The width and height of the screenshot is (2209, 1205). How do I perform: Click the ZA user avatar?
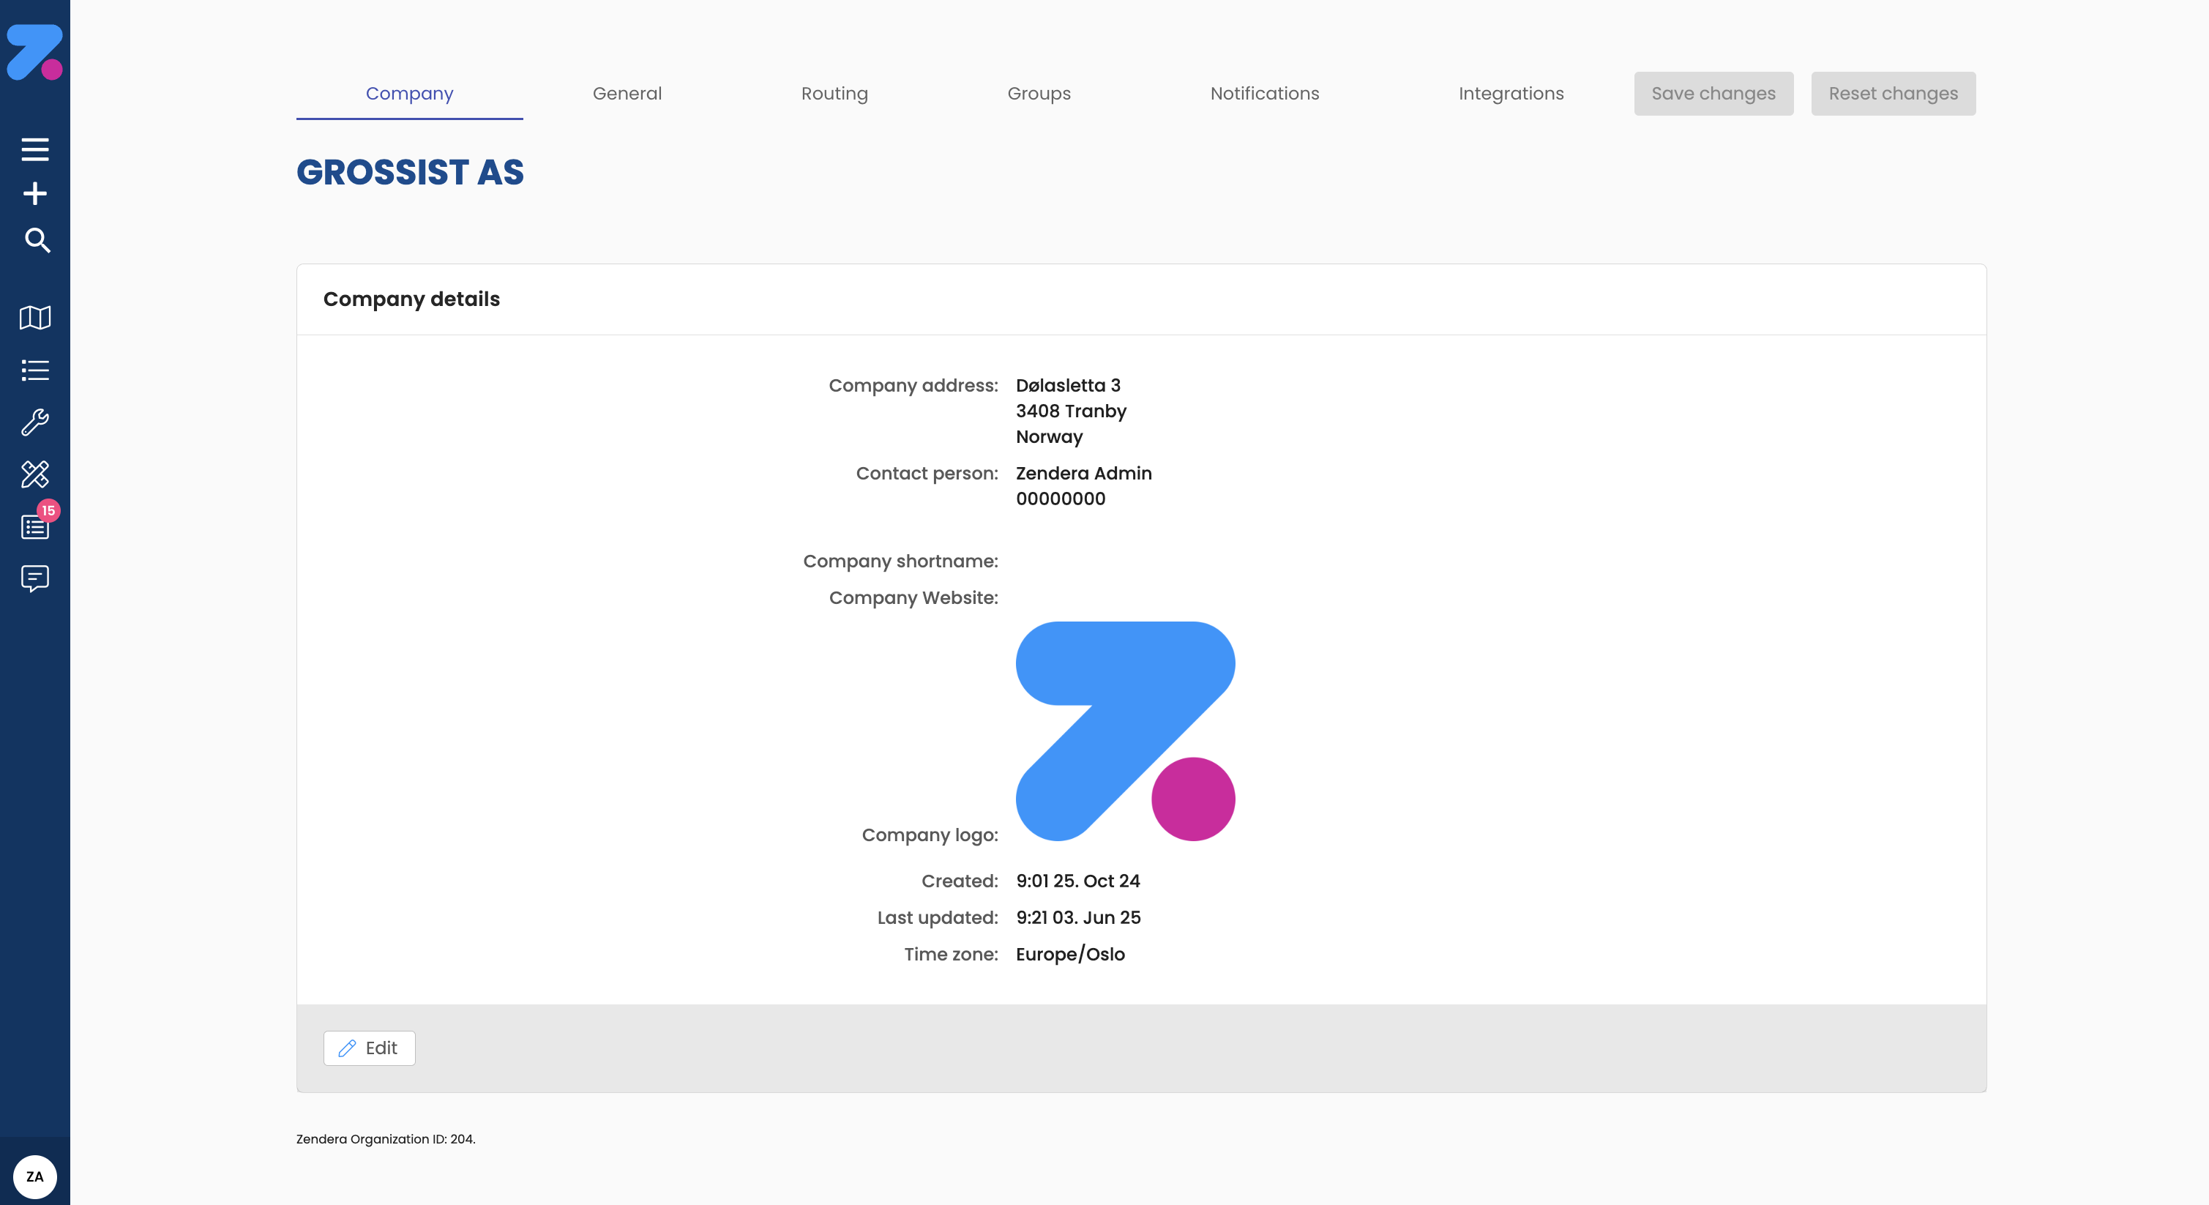pos(34,1176)
